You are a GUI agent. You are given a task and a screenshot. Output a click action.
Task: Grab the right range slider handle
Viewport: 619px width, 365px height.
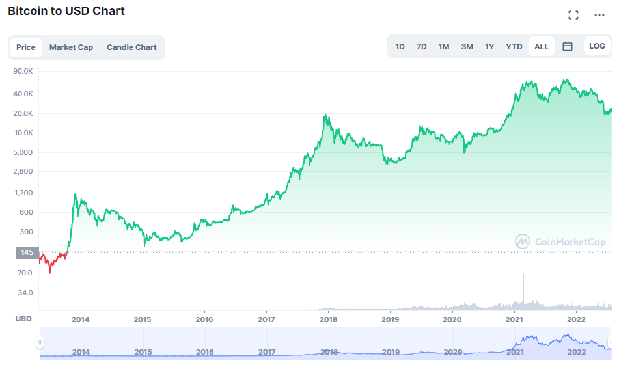[611, 342]
